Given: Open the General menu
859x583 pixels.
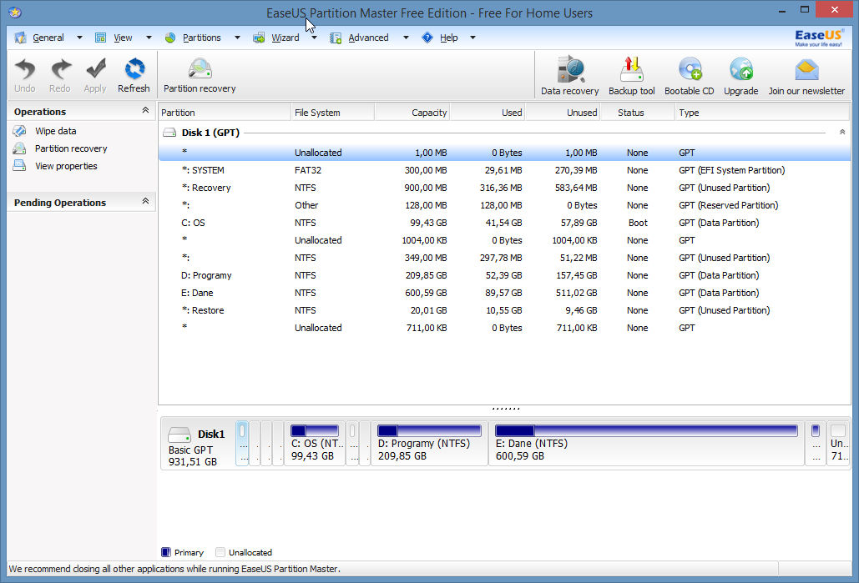Looking at the screenshot, I should pos(48,38).
